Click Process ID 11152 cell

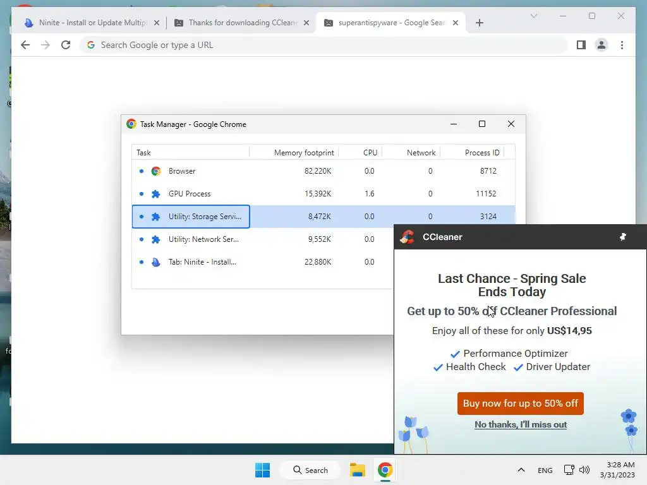click(486, 193)
